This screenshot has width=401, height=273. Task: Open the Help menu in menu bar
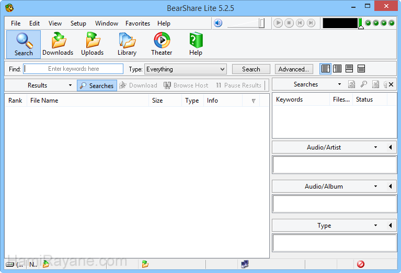click(x=164, y=23)
